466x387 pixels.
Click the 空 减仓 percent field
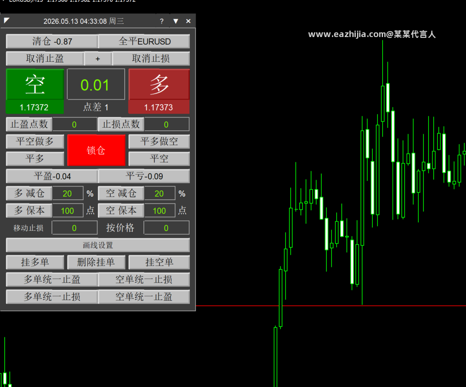(159, 193)
